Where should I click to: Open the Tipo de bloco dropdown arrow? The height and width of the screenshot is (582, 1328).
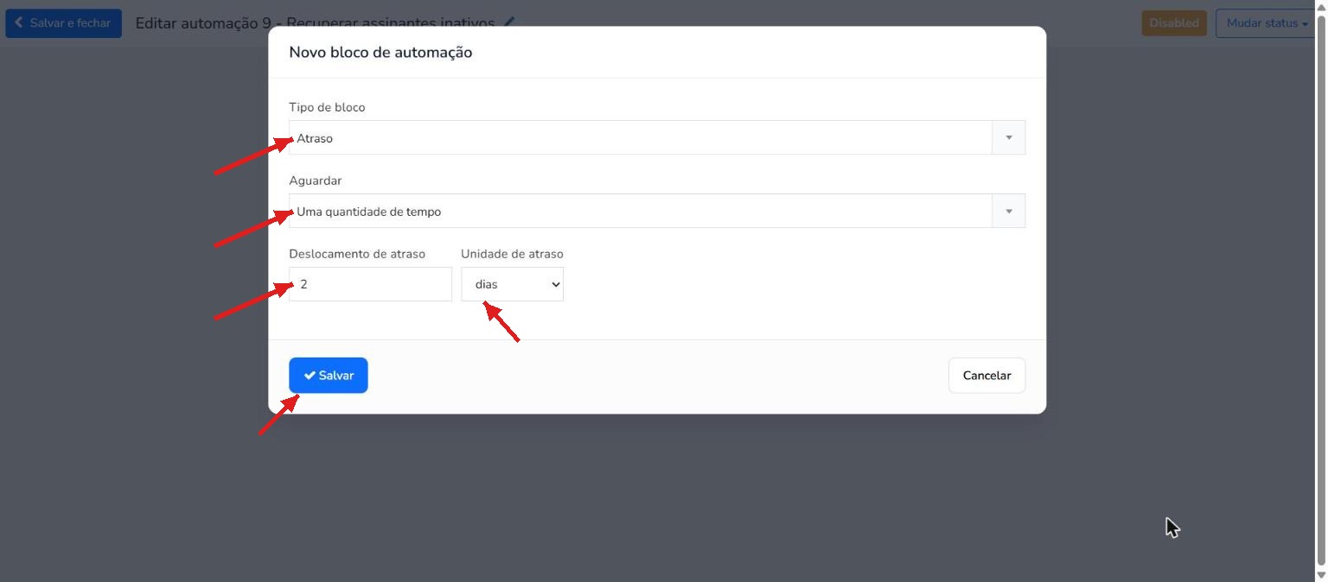pyautogui.click(x=1008, y=138)
